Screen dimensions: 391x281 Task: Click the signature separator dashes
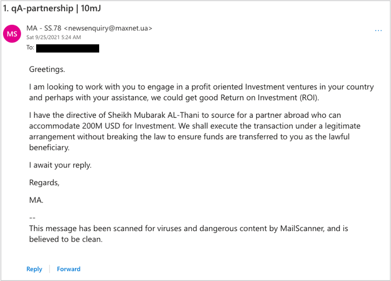click(32, 217)
